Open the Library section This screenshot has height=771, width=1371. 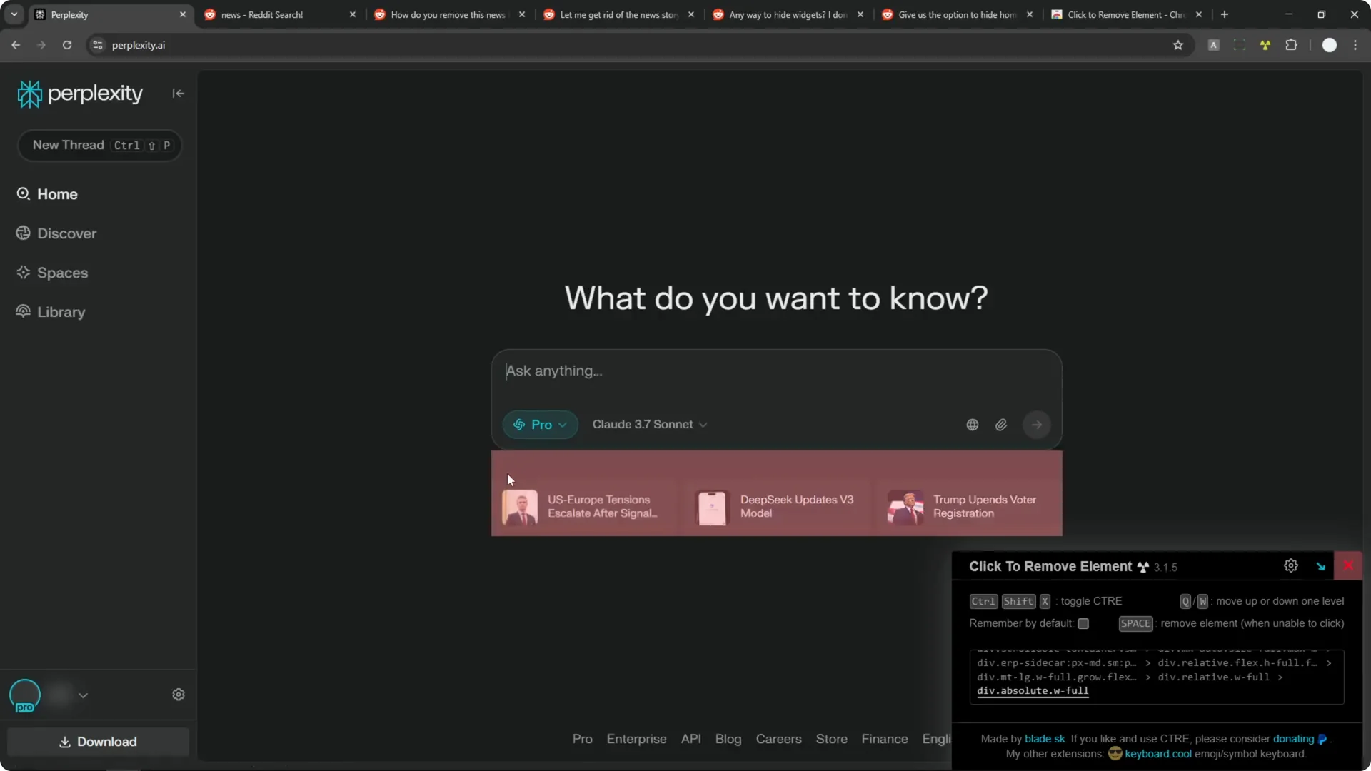[x=61, y=312]
